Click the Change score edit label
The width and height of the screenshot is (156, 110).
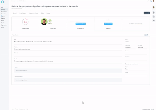point(25,28)
